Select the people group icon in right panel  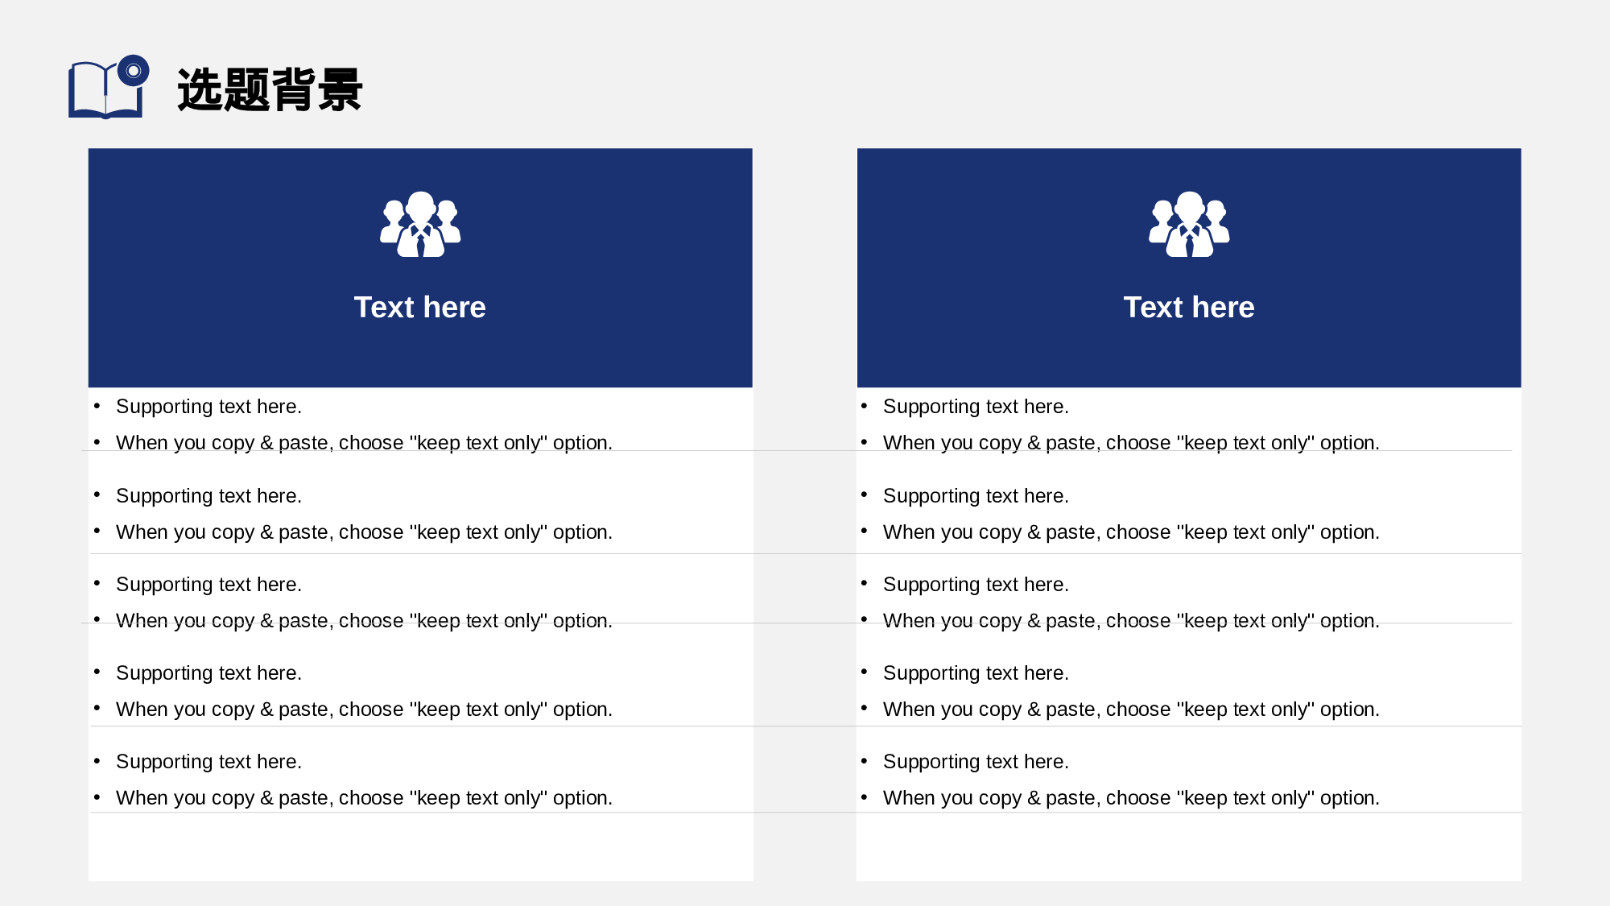point(1189,225)
